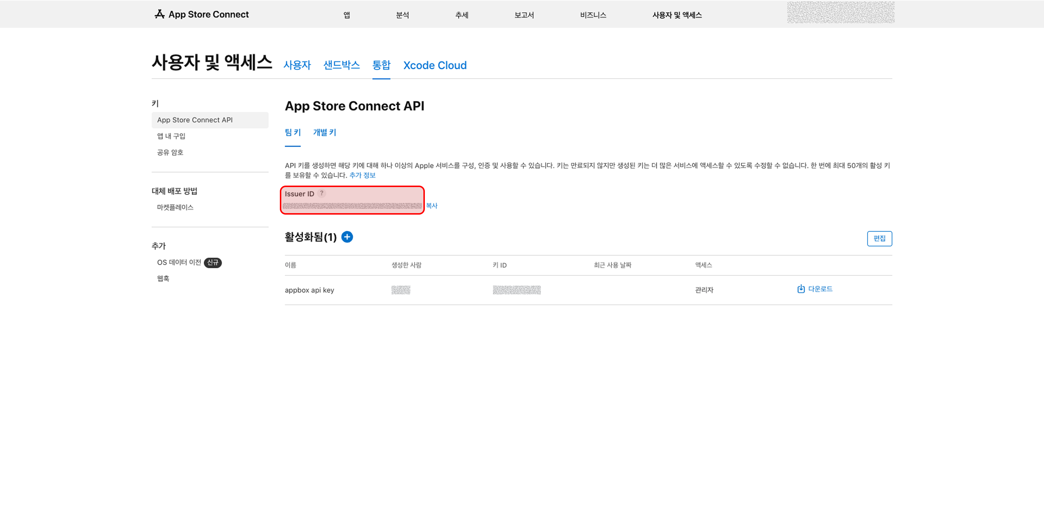Open the 앱 menu in top navigation
This screenshot has height=522, width=1044.
pos(347,15)
